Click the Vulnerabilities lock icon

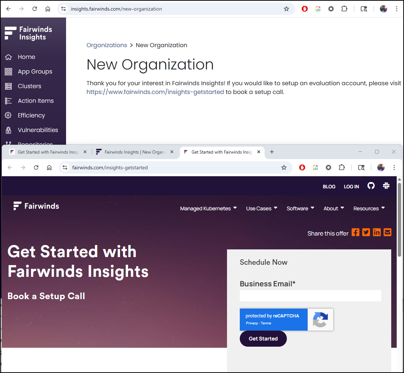click(x=8, y=130)
